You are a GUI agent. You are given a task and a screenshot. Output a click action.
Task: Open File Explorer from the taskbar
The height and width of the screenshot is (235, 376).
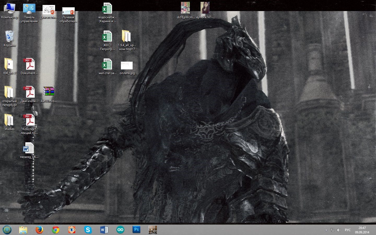pyautogui.click(x=23, y=230)
